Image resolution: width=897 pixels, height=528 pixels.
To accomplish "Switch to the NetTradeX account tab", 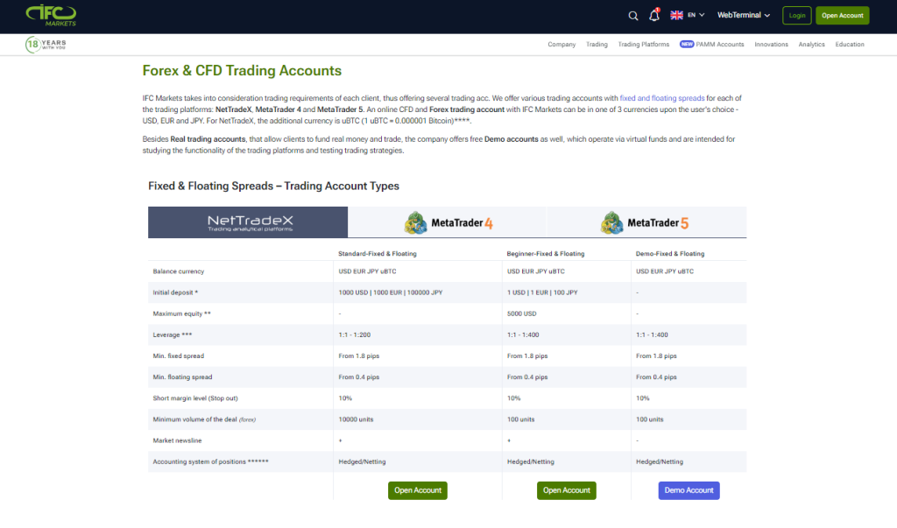I will click(247, 222).
